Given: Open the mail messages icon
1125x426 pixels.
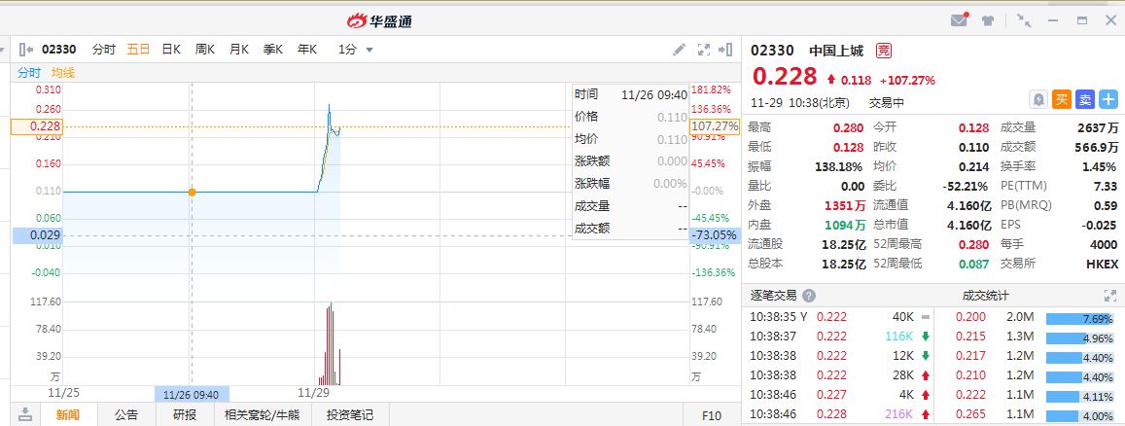Looking at the screenshot, I should click(960, 19).
